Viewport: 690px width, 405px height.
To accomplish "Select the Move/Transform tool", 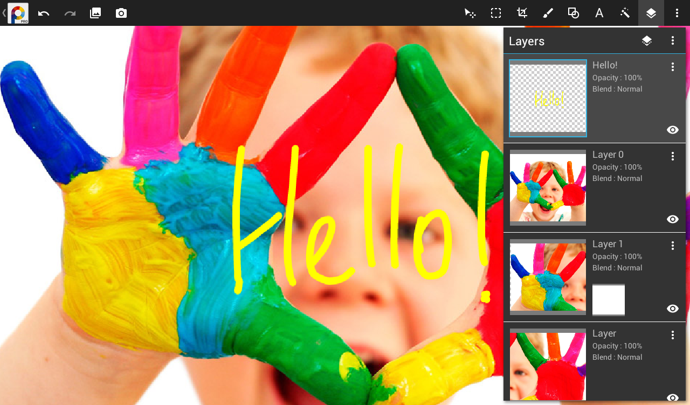I will (x=470, y=13).
